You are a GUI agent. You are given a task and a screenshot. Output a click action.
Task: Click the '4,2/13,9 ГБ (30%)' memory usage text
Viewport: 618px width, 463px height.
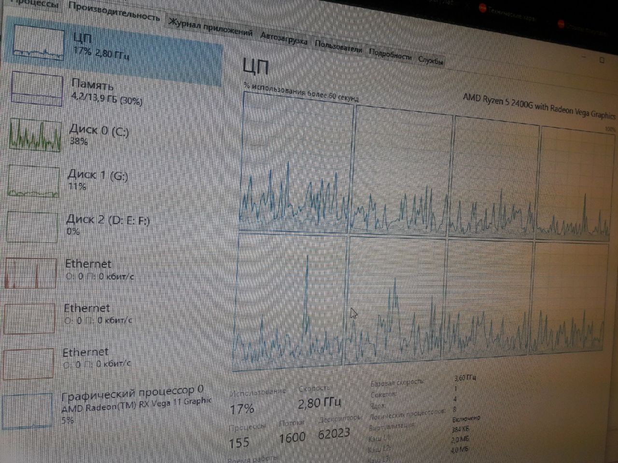click(x=107, y=99)
